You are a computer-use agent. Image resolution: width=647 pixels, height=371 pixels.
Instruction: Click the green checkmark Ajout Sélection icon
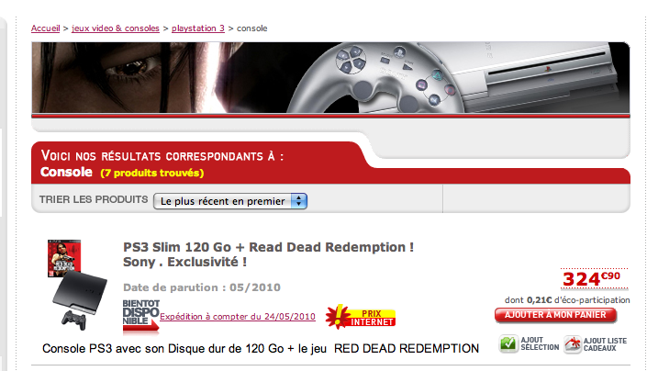(x=508, y=343)
